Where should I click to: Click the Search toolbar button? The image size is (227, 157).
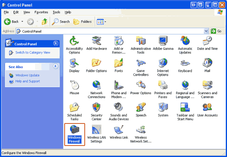(x=61, y=22)
